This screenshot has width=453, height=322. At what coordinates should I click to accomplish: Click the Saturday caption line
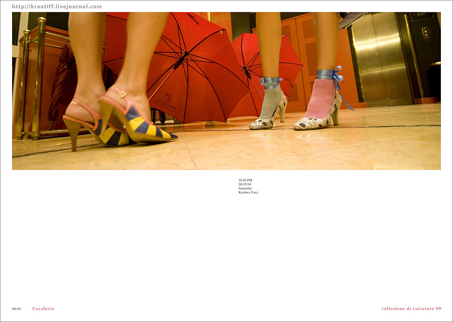pos(245,188)
